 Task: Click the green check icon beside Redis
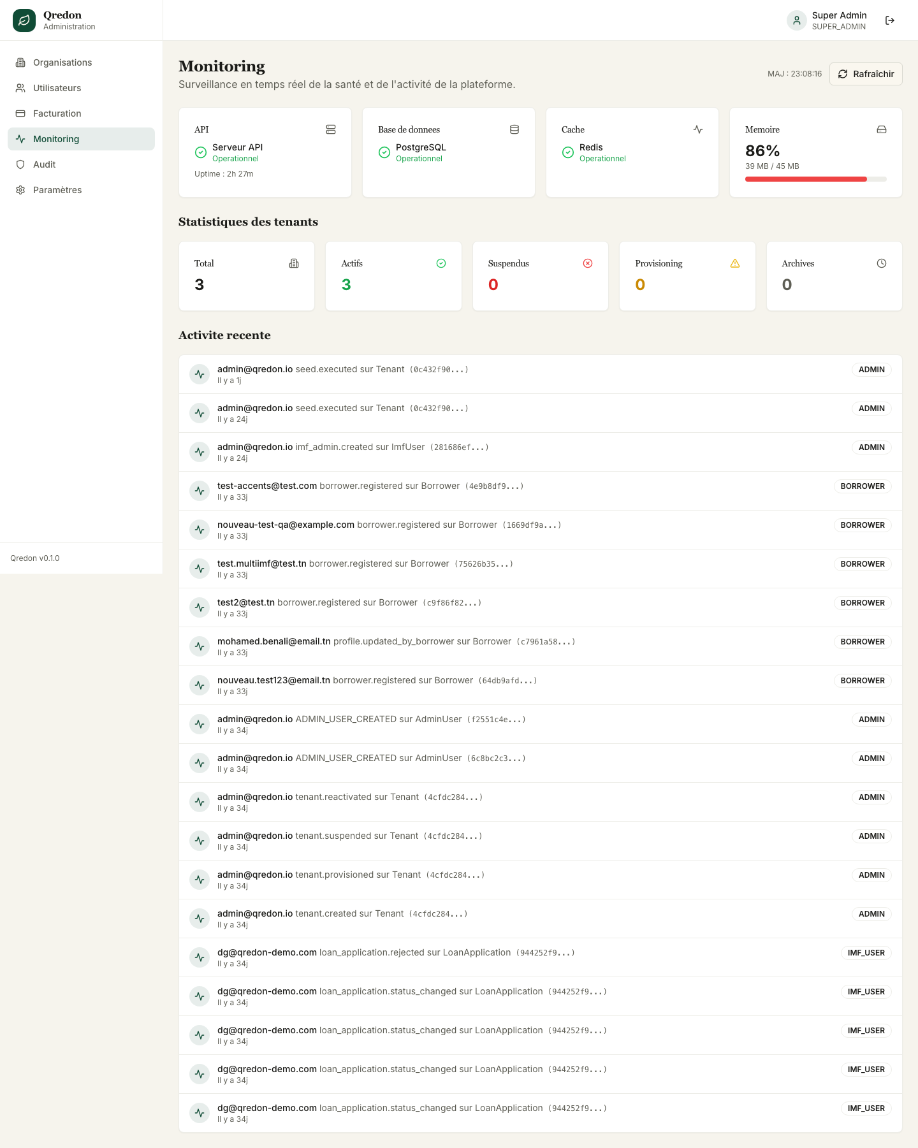[x=568, y=152]
